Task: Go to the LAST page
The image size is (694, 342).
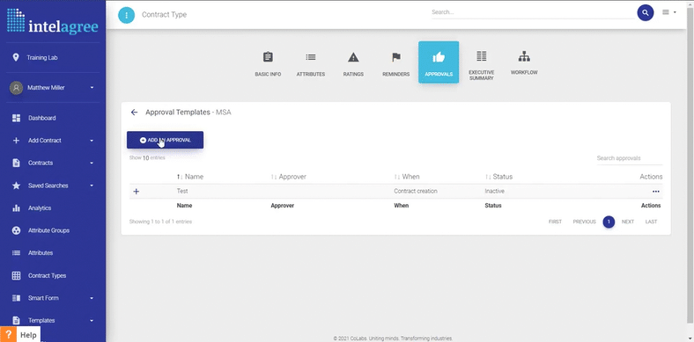Action: coord(651,222)
